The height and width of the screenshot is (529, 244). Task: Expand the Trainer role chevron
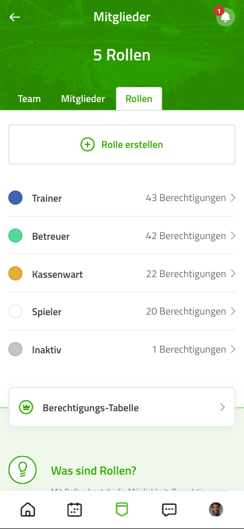point(233,197)
